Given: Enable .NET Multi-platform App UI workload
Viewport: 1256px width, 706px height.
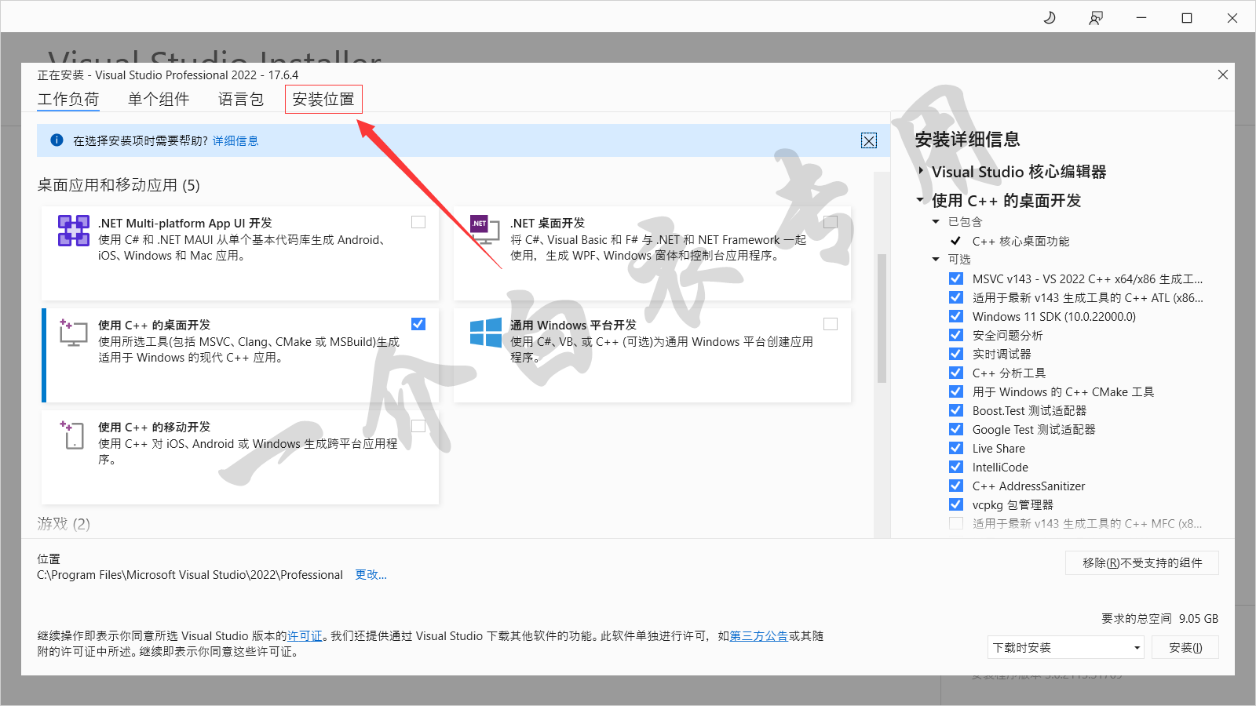Looking at the screenshot, I should pyautogui.click(x=418, y=222).
